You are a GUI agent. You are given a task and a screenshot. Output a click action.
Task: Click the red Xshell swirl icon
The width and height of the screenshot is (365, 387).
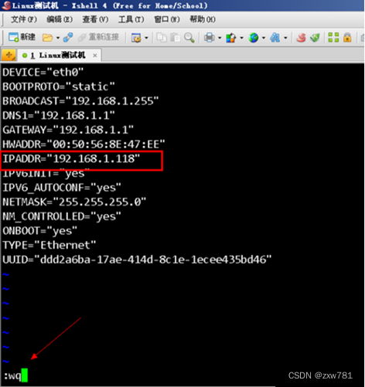click(301, 38)
